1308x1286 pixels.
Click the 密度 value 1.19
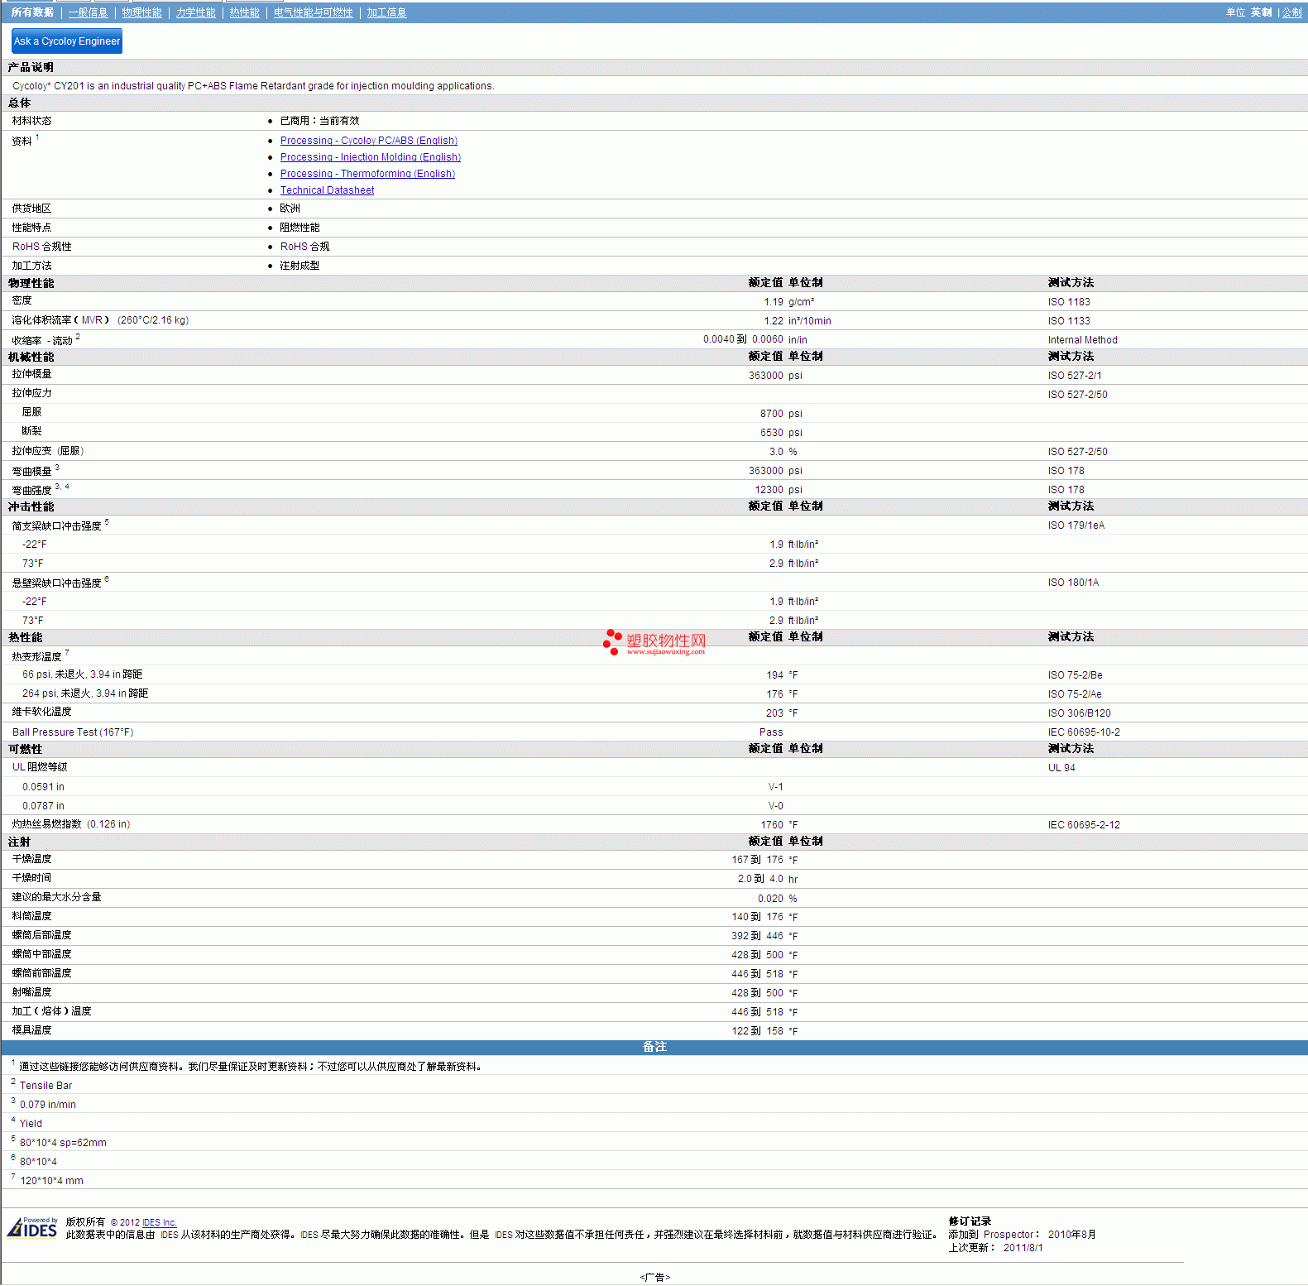(x=774, y=302)
